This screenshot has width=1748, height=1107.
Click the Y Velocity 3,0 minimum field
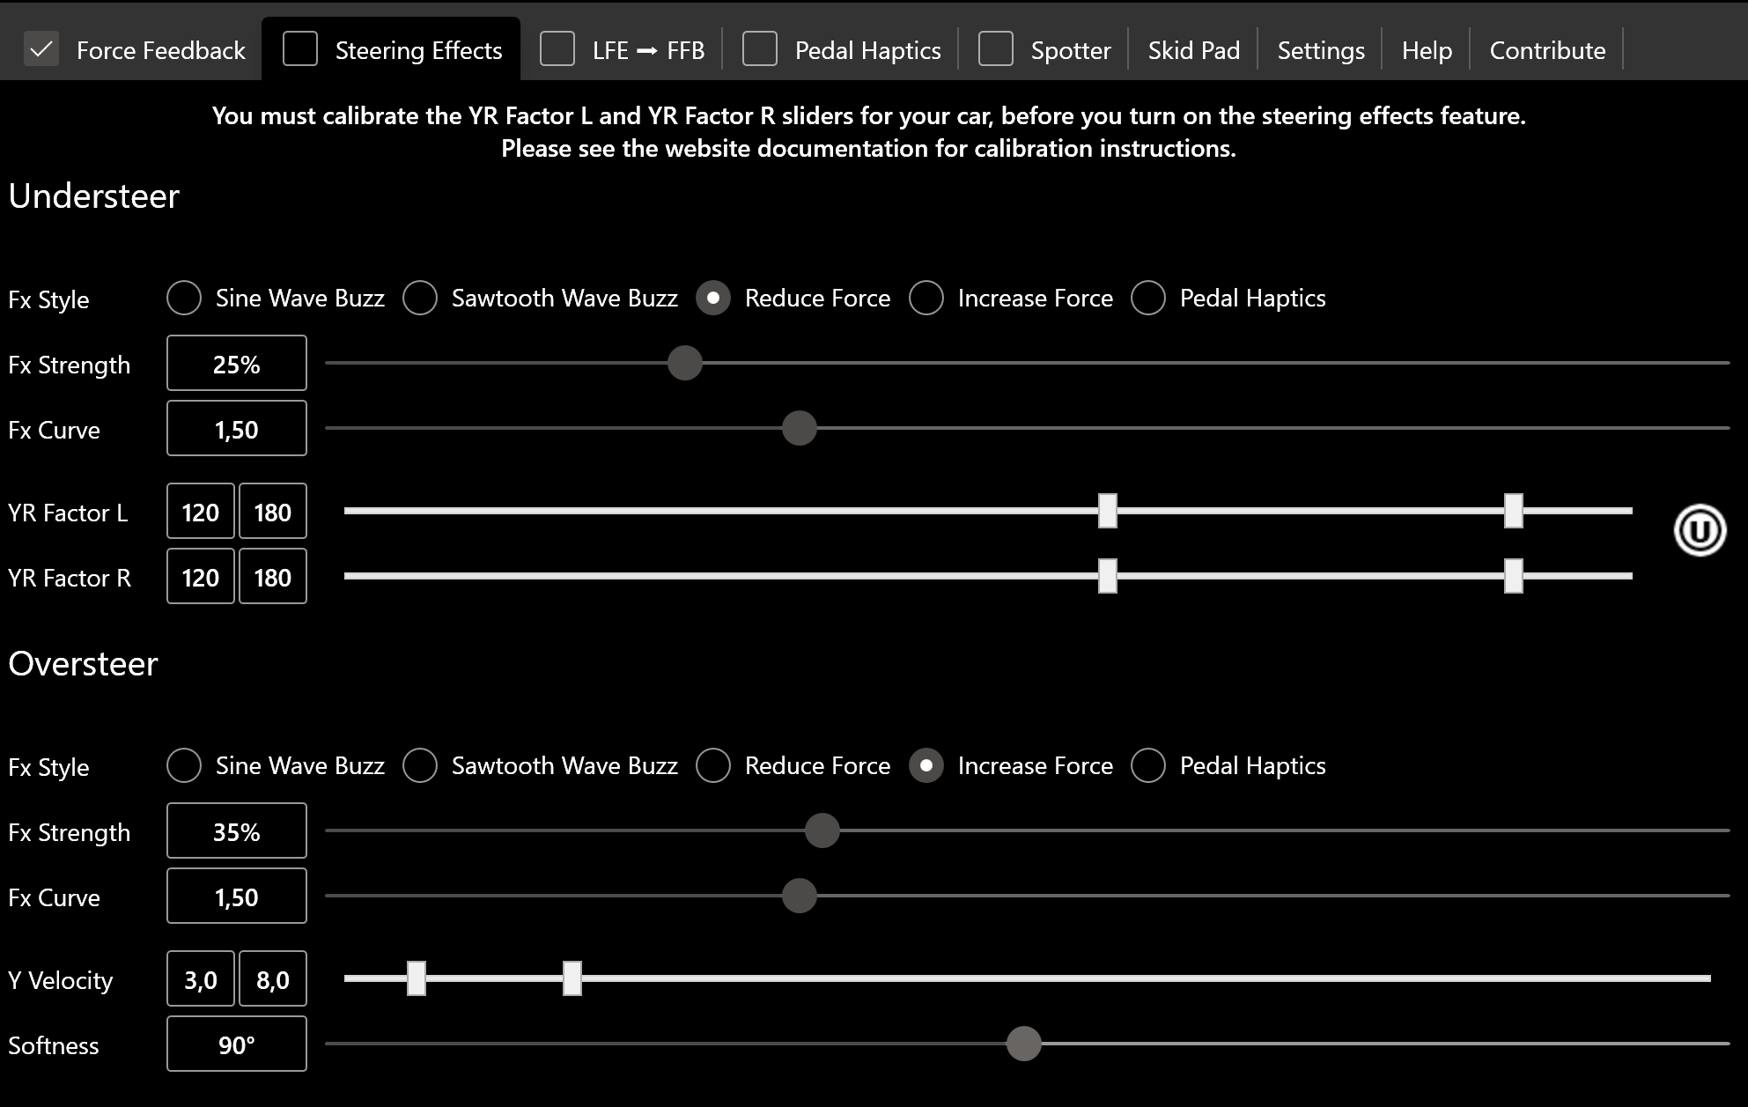coord(201,979)
